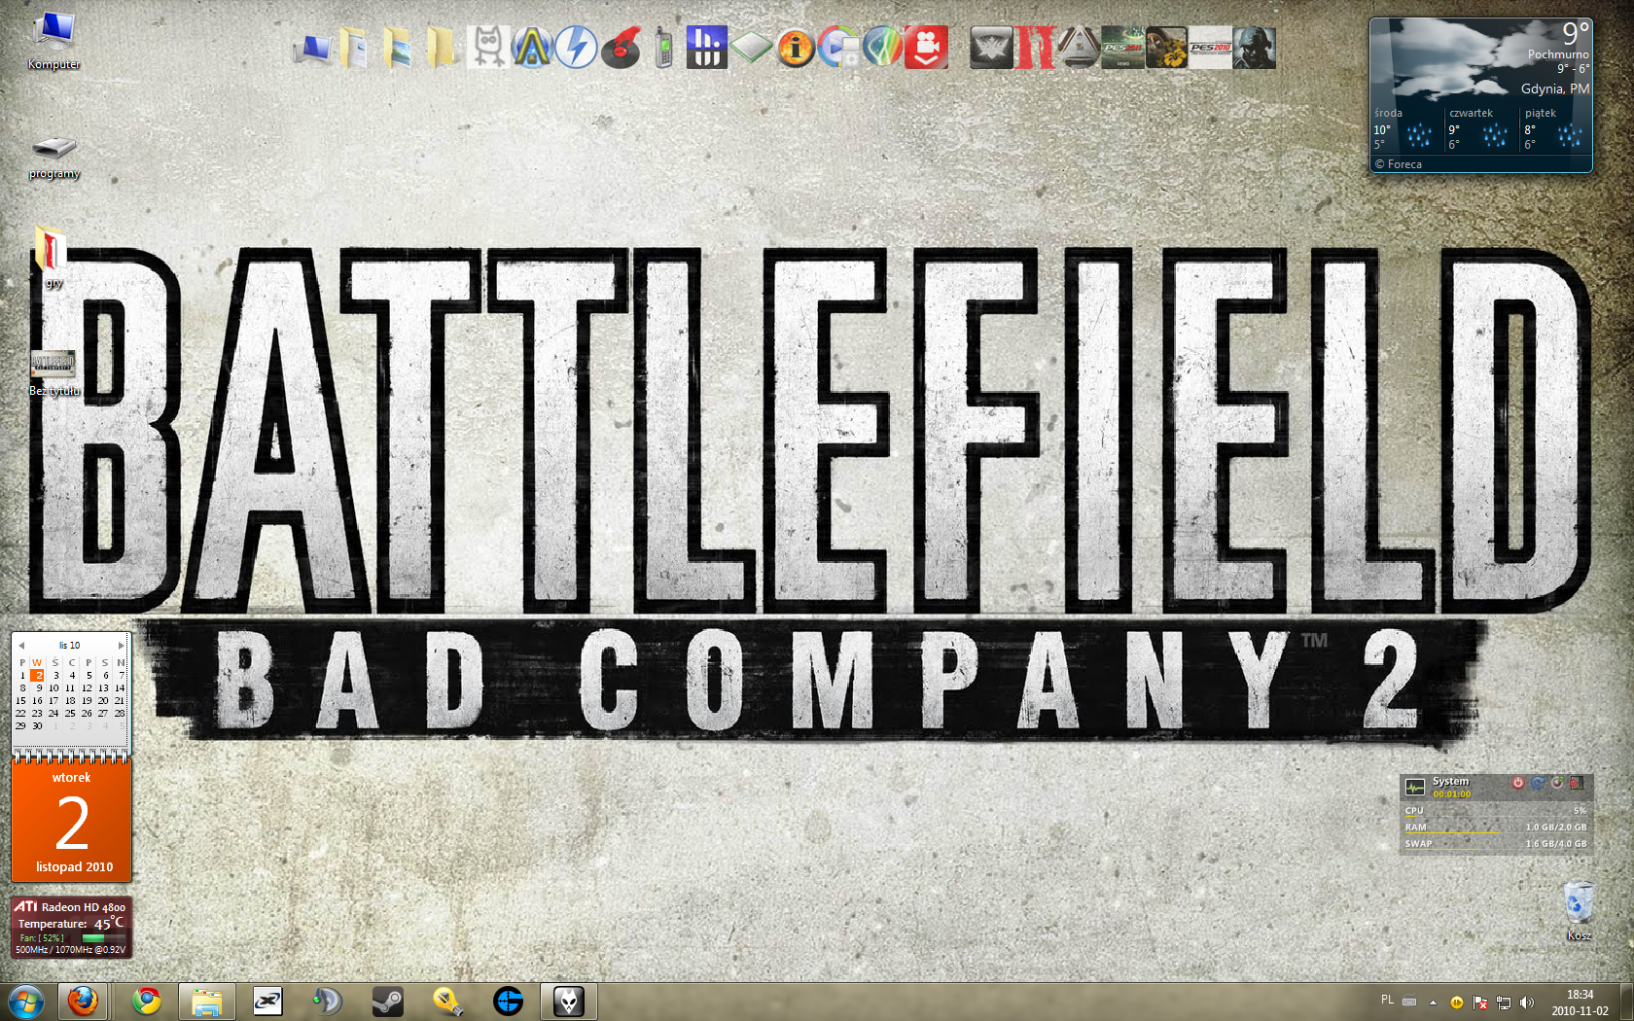This screenshot has width=1634, height=1021.
Task: Launch the Xfire icon in taskbar
Action: [x=267, y=1001]
